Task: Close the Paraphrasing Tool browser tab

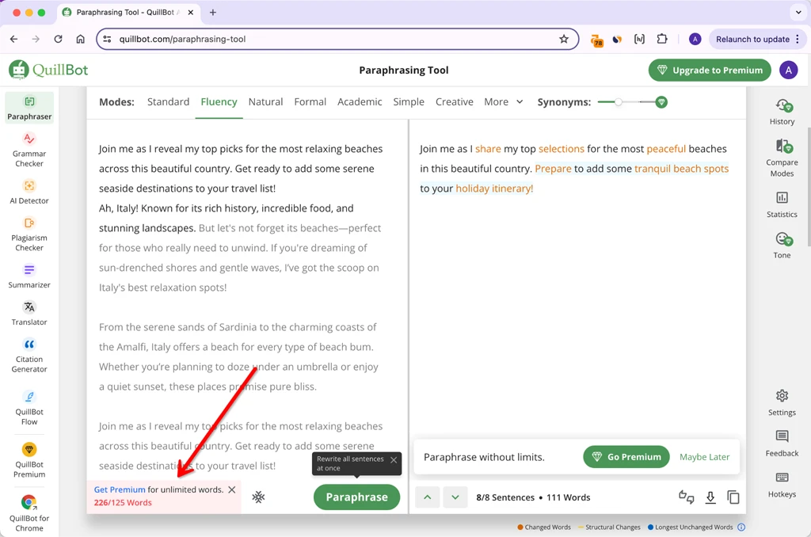Action: click(x=190, y=12)
